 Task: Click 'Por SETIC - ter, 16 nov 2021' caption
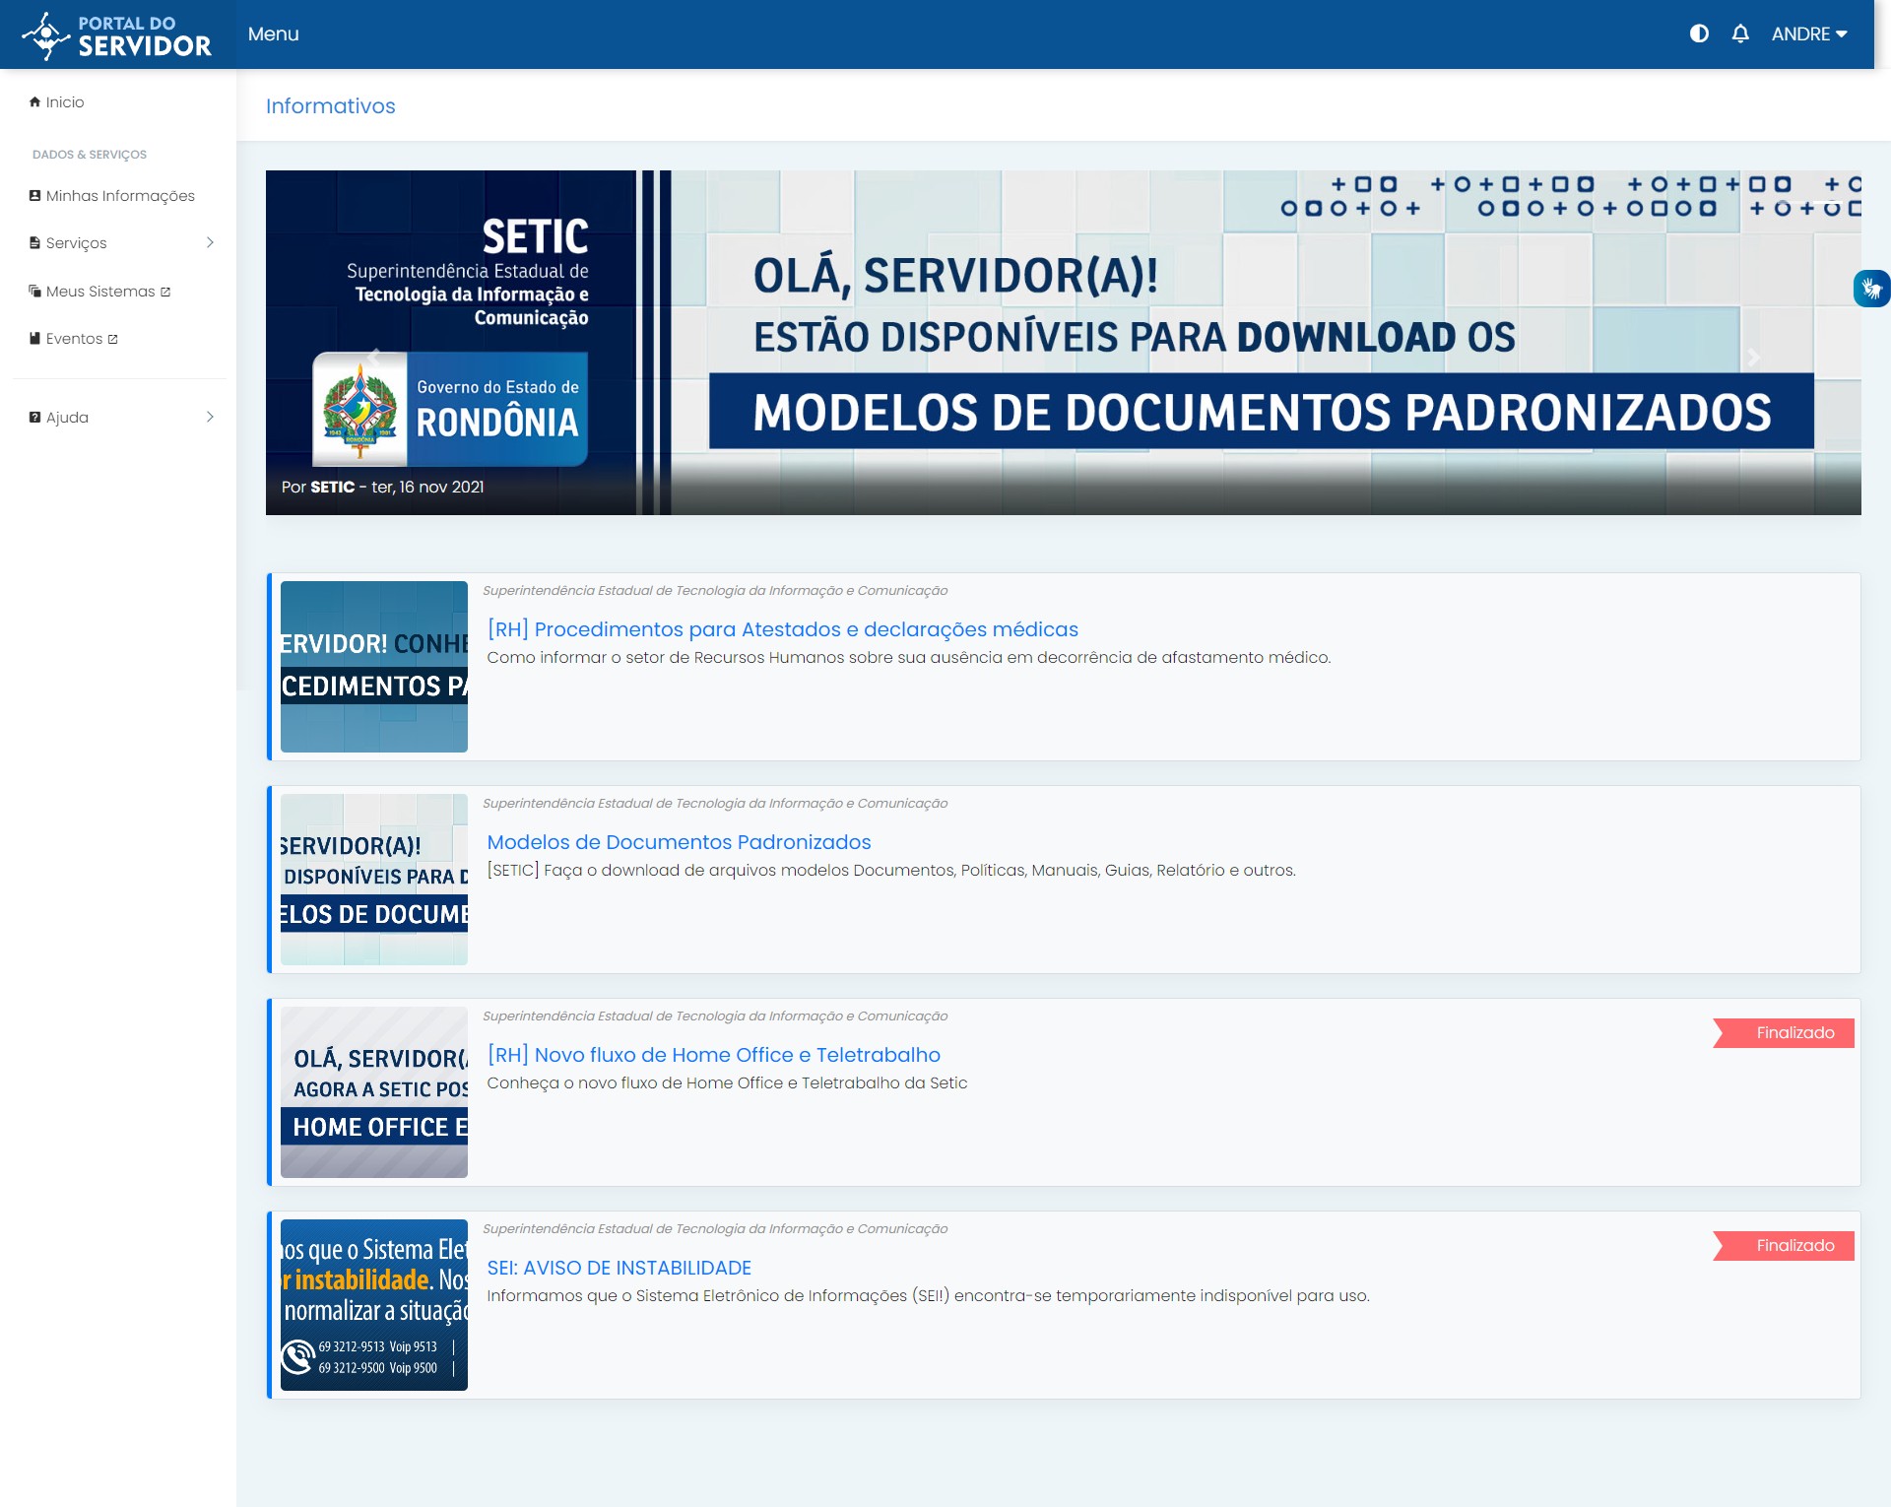383,487
